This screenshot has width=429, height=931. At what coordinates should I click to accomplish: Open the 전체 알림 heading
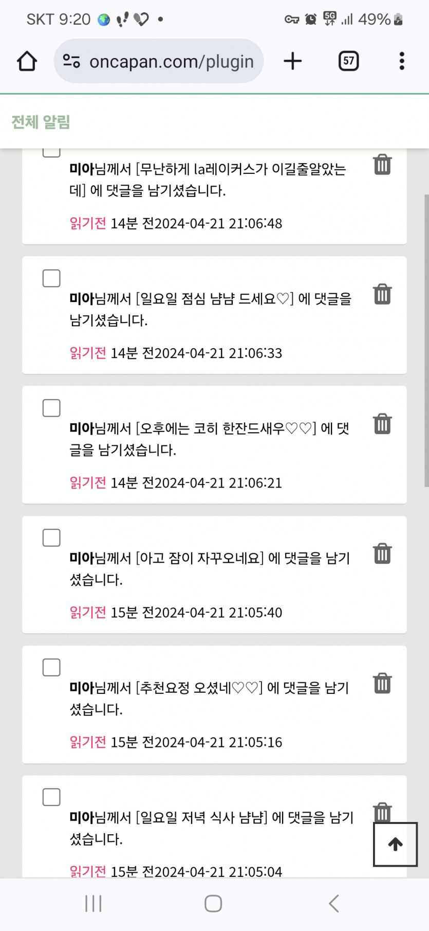pyautogui.click(x=41, y=122)
